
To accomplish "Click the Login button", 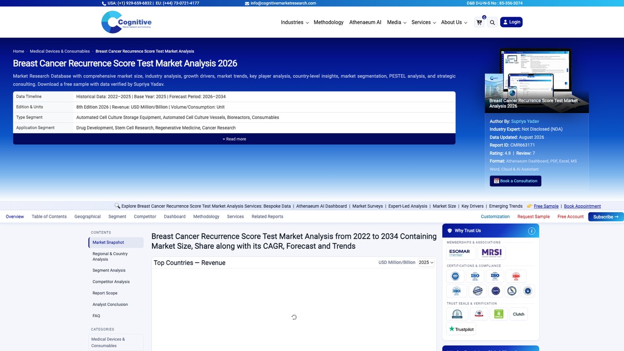I will (511, 22).
